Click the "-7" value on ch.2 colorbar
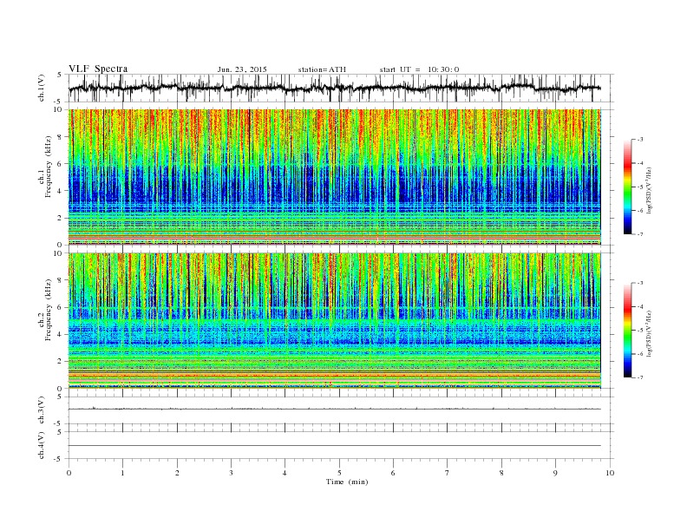This screenshot has height=531, width=687. pyautogui.click(x=639, y=377)
